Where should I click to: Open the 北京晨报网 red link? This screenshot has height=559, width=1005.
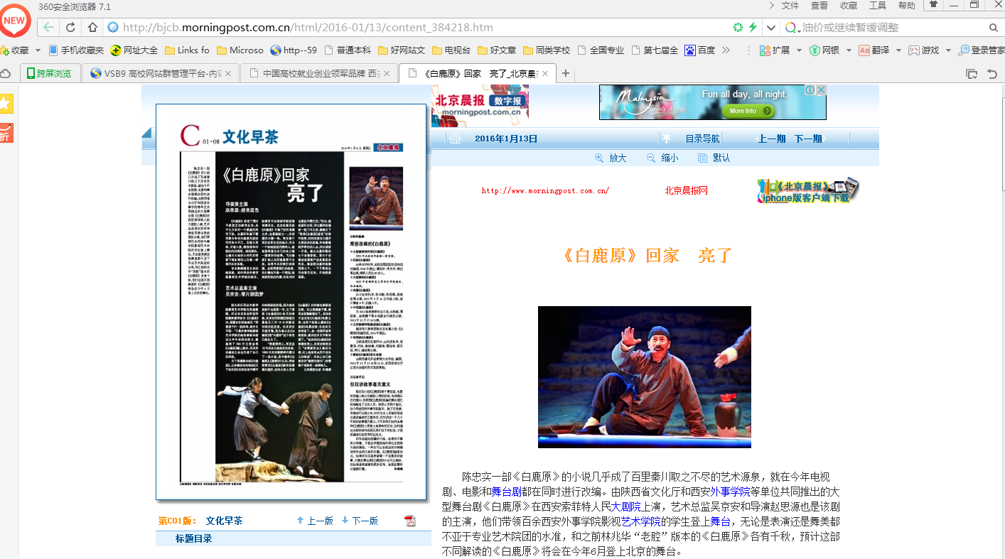[686, 190]
